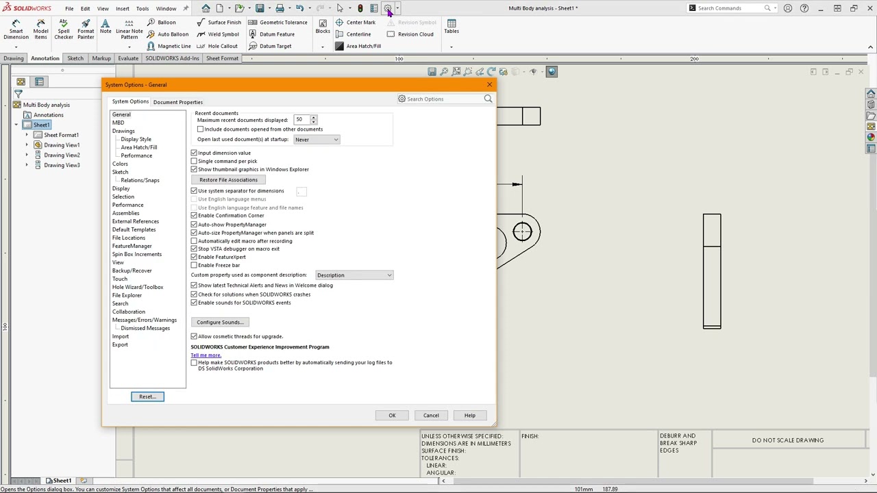Open the 'Open last used documents' Never dropdown
The height and width of the screenshot is (493, 877).
coord(317,139)
